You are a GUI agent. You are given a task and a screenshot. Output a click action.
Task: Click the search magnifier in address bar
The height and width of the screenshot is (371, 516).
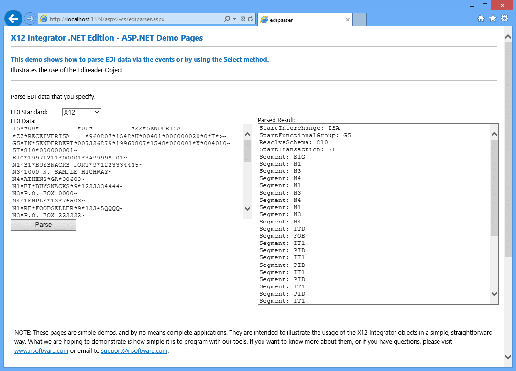point(227,19)
